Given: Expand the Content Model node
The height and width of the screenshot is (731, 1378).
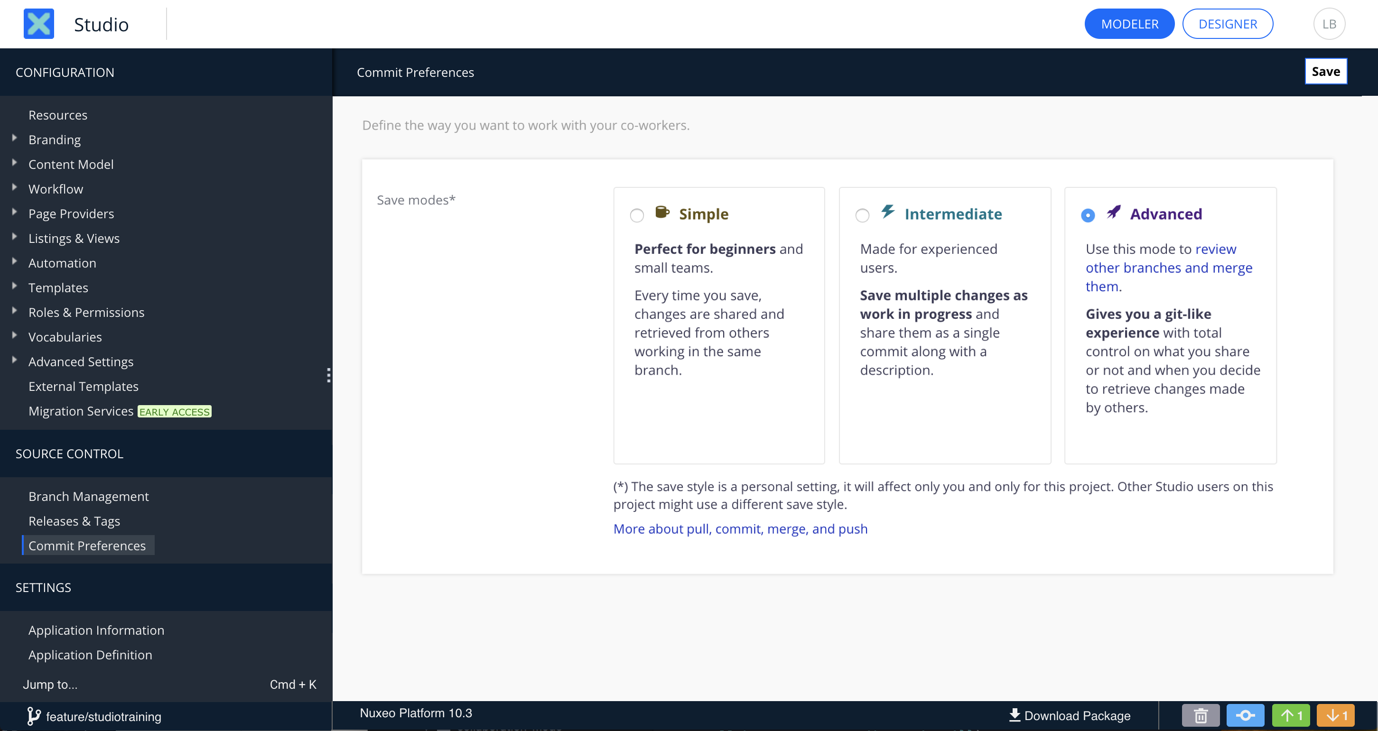Looking at the screenshot, I should [x=14, y=163].
